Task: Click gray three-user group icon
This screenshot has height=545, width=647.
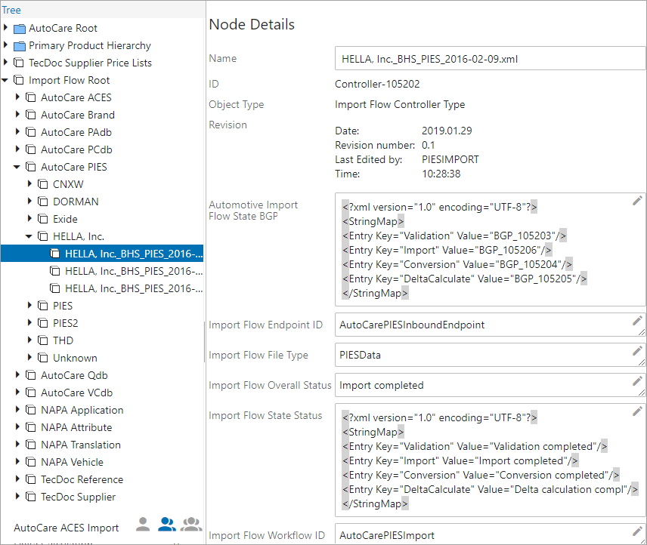Action: pos(191,524)
